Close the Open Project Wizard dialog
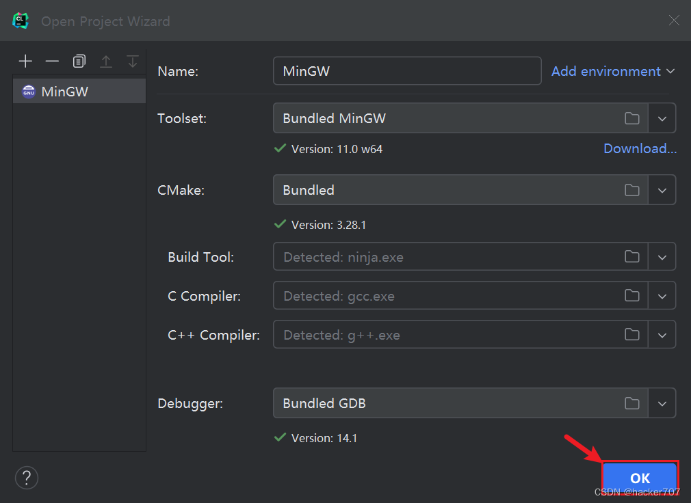 point(674,21)
